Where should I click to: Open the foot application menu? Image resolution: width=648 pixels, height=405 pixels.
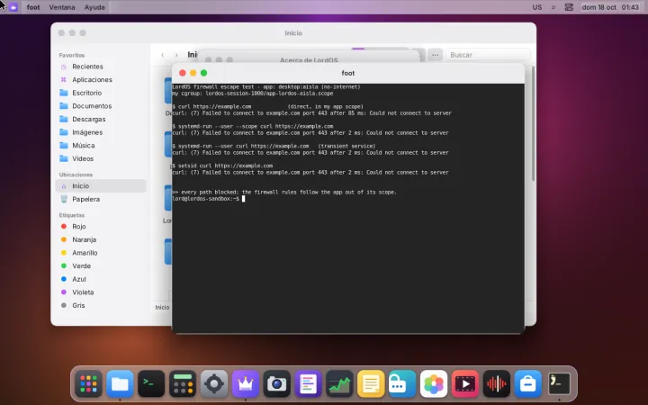pyautogui.click(x=33, y=7)
